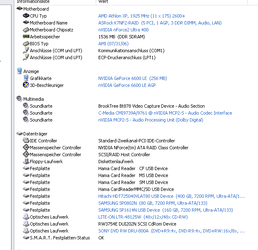The height and width of the screenshot is (250, 258).
Task: Select the Anzeige group row
Action: 31,71
